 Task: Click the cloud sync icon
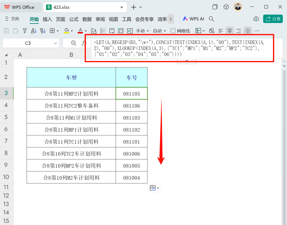point(256,19)
